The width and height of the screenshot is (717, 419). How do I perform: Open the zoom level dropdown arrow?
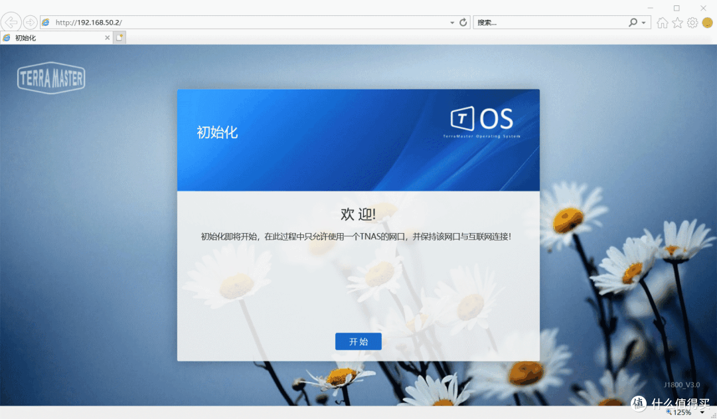[x=702, y=412]
